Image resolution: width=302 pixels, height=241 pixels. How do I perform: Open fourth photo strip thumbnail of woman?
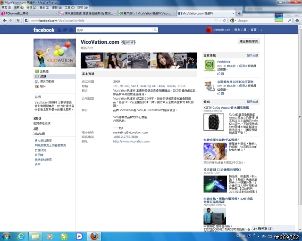pos(162,60)
